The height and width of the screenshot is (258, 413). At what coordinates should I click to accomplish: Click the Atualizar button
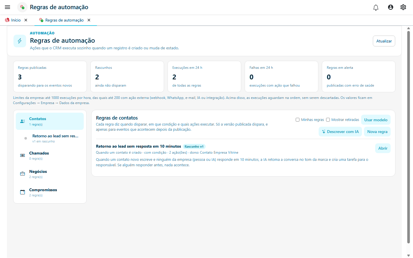click(384, 41)
